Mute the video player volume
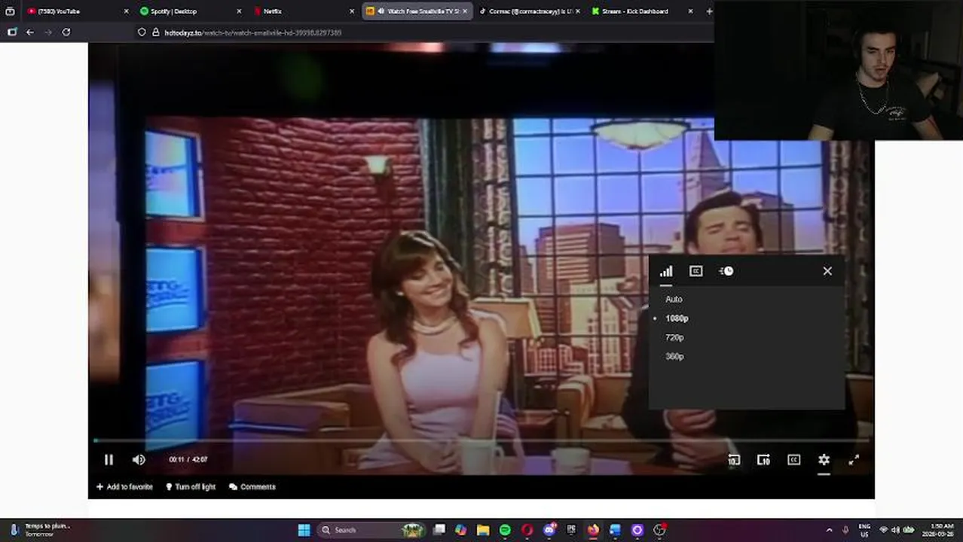The width and height of the screenshot is (963, 542). click(x=139, y=459)
